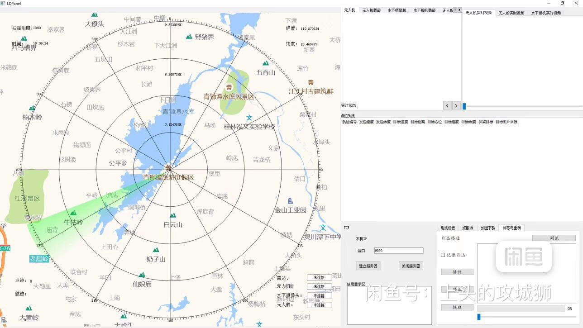The image size is (583, 328).
Task: Click the building icon above 金山工业园
Action: pyautogui.click(x=290, y=200)
